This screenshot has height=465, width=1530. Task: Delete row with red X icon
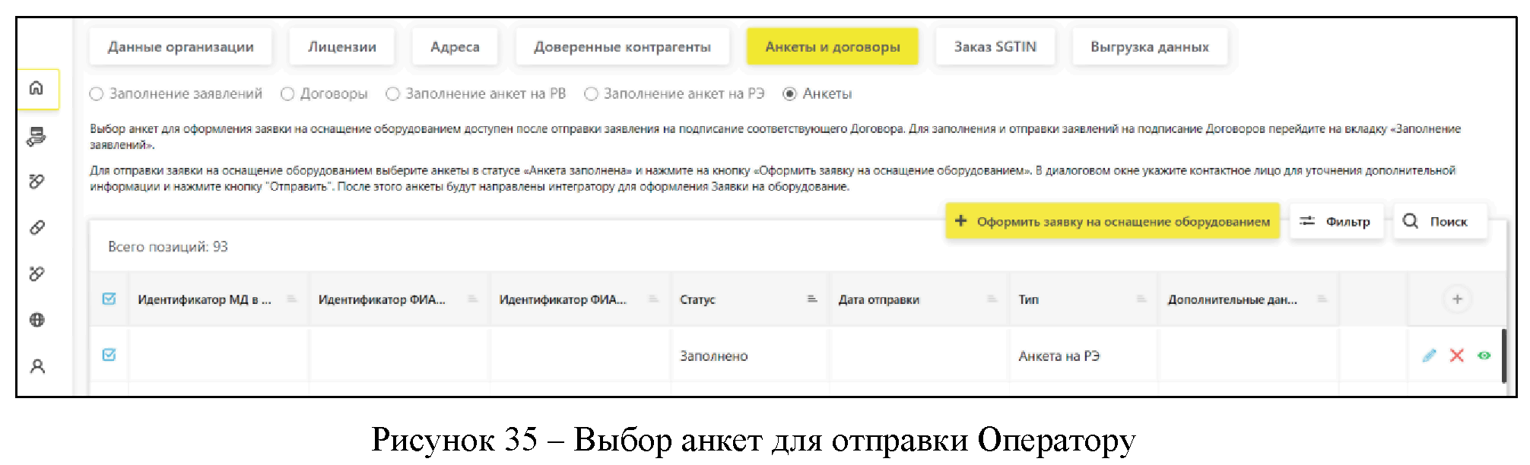pyautogui.click(x=1456, y=356)
